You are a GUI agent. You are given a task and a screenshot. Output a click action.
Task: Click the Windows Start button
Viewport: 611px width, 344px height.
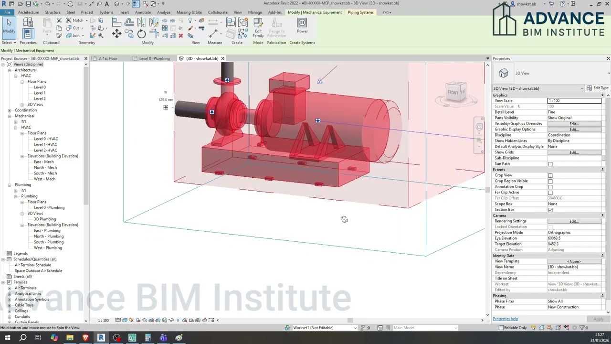click(x=7, y=338)
